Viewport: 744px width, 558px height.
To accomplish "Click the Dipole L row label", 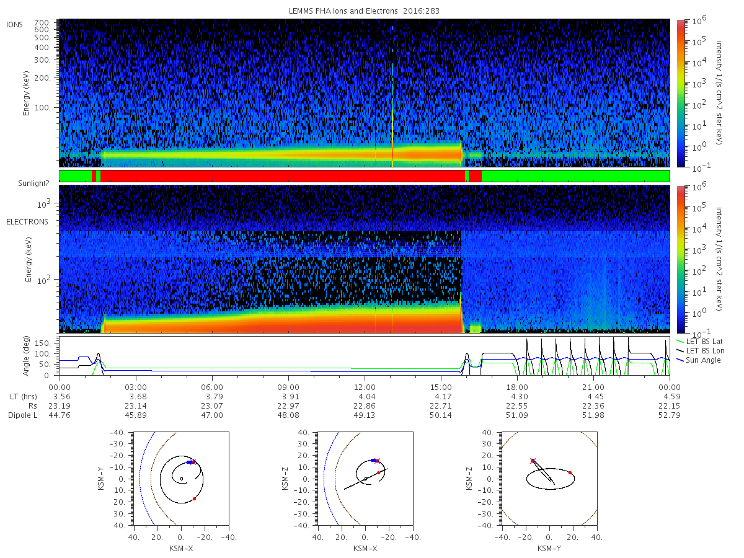I will (22, 415).
